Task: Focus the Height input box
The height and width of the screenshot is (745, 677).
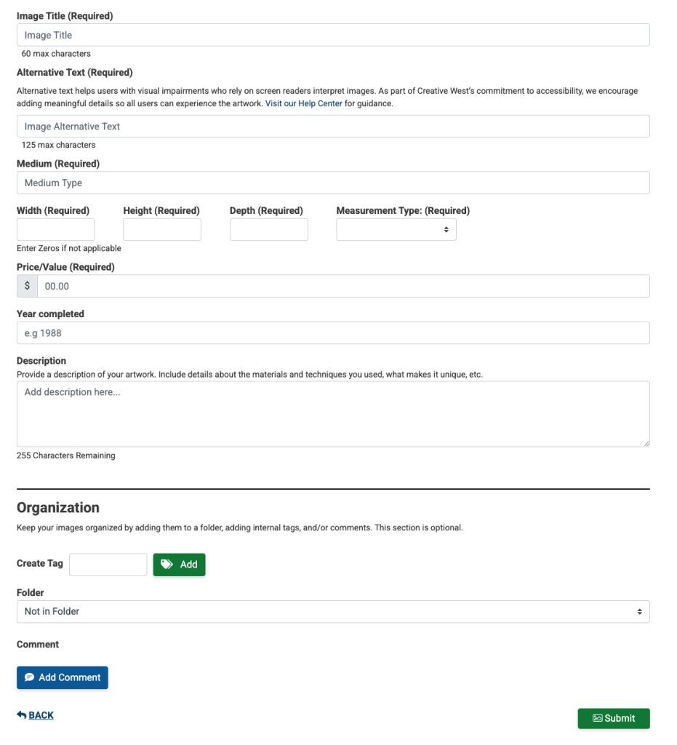Action: coord(162,230)
